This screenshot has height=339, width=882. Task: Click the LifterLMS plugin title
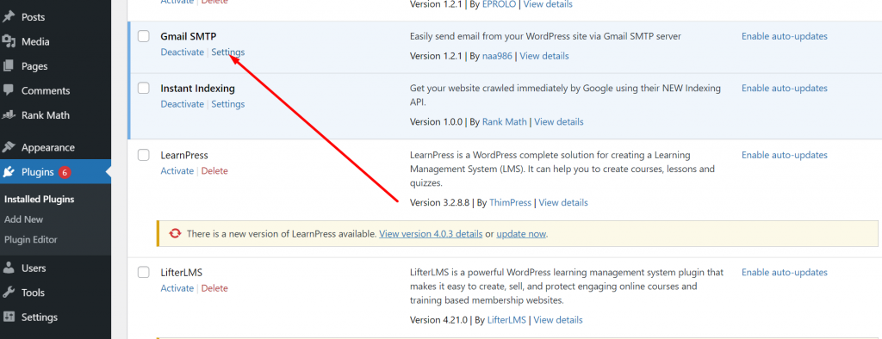(182, 272)
